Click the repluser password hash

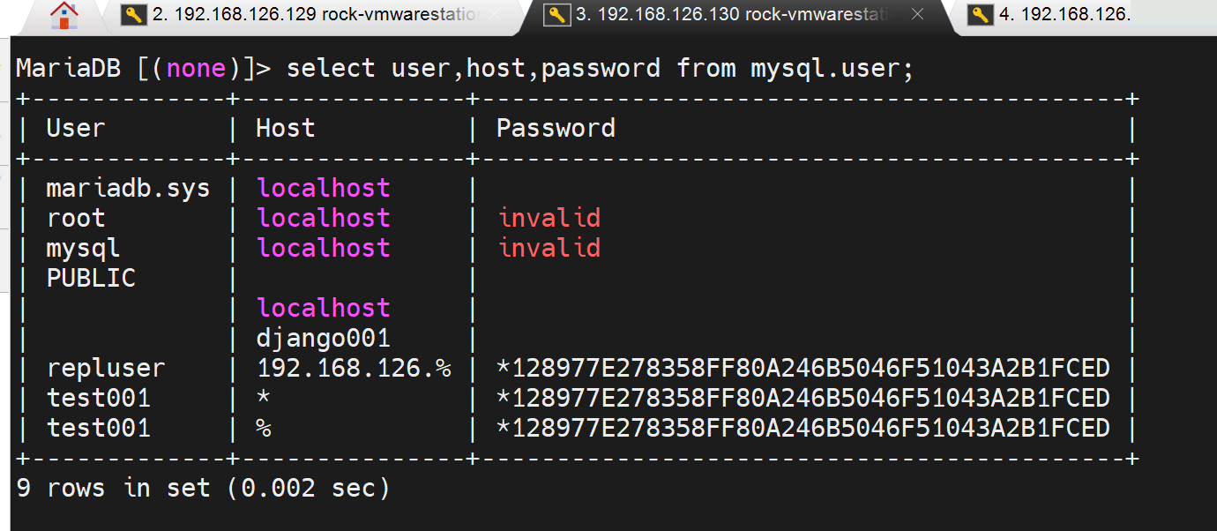803,368
